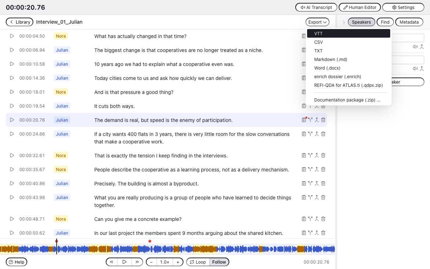
Task: Click the Julian speaker tag at 00:00:24.66
Action: pos(62,134)
